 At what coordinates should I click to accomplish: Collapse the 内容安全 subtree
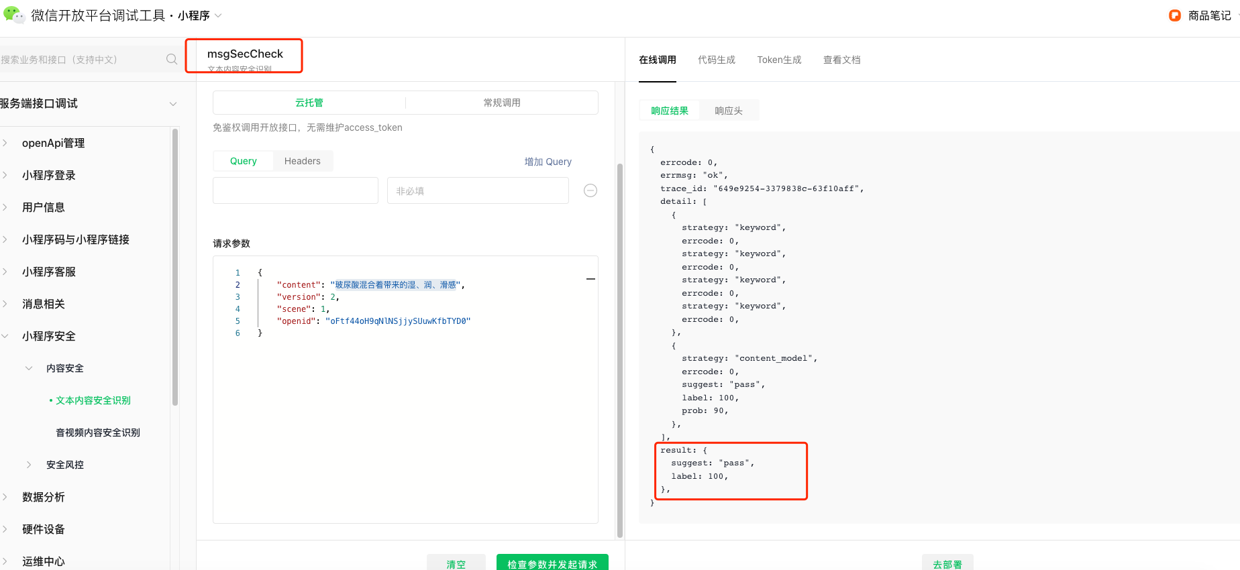point(29,368)
